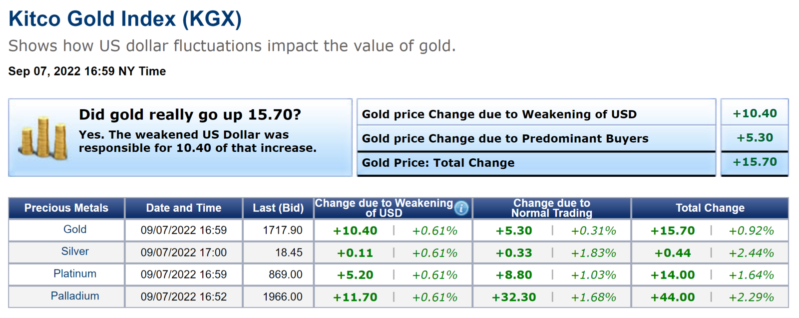Click the Last (Bid) column header
799x318 pixels.
(278, 208)
